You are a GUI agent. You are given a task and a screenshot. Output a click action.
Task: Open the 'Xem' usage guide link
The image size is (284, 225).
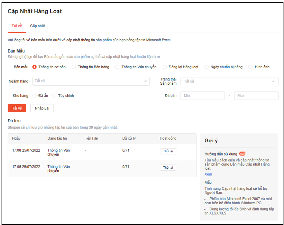click(208, 174)
